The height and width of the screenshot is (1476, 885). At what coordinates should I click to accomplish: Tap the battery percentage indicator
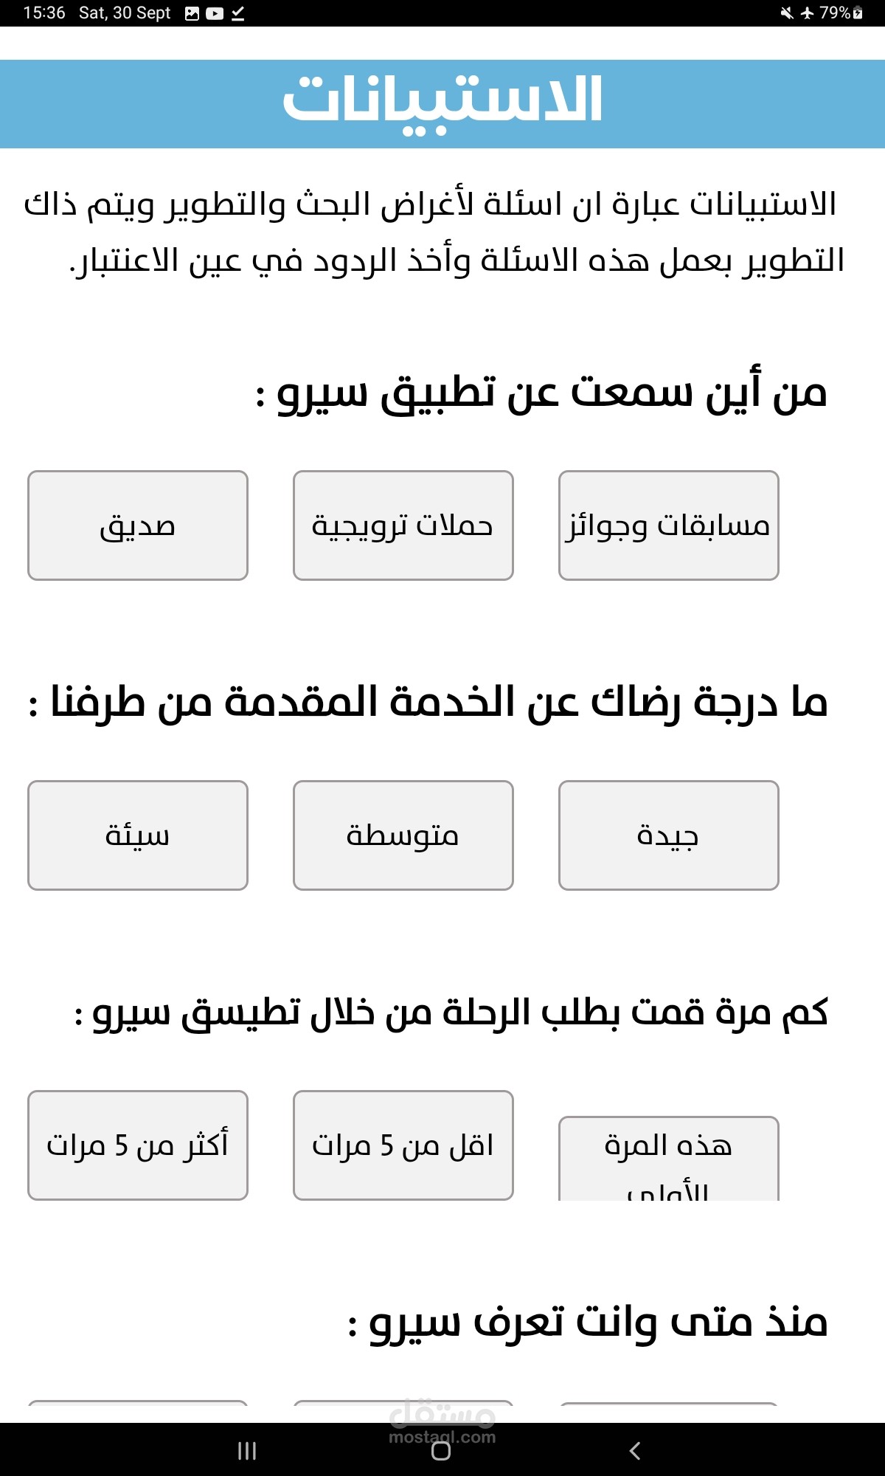pos(841,13)
